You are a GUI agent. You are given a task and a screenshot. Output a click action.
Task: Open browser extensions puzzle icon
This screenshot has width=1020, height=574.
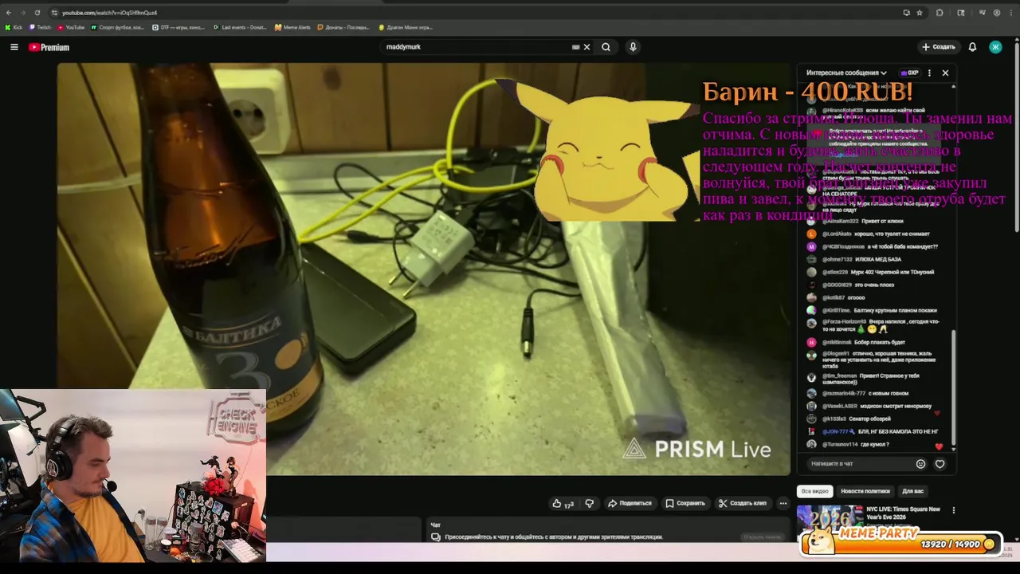click(940, 13)
